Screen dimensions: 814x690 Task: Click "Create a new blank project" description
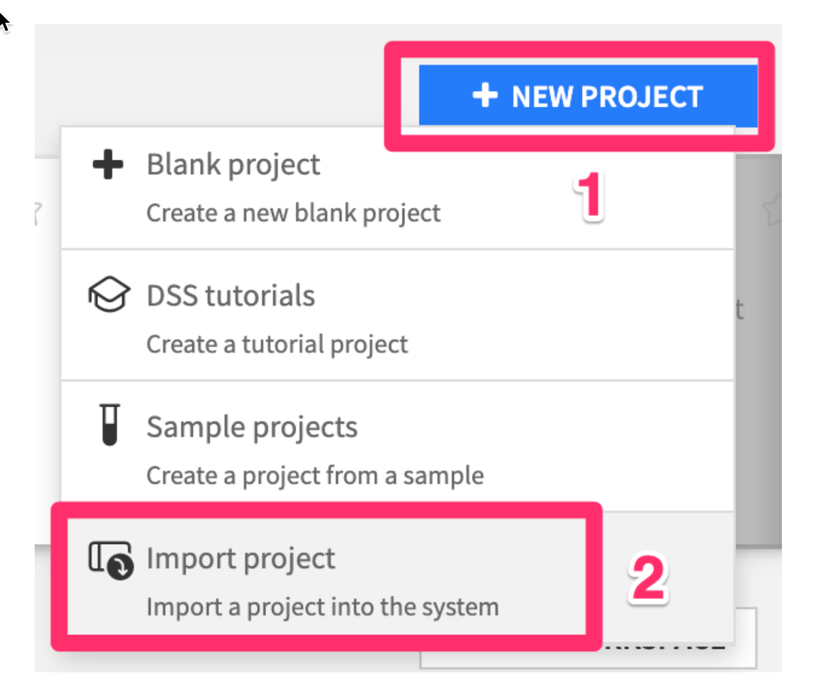coord(293,213)
